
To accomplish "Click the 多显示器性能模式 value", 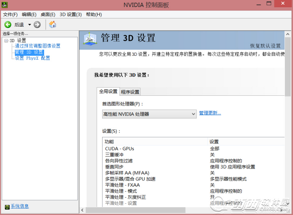I will tap(228, 179).
